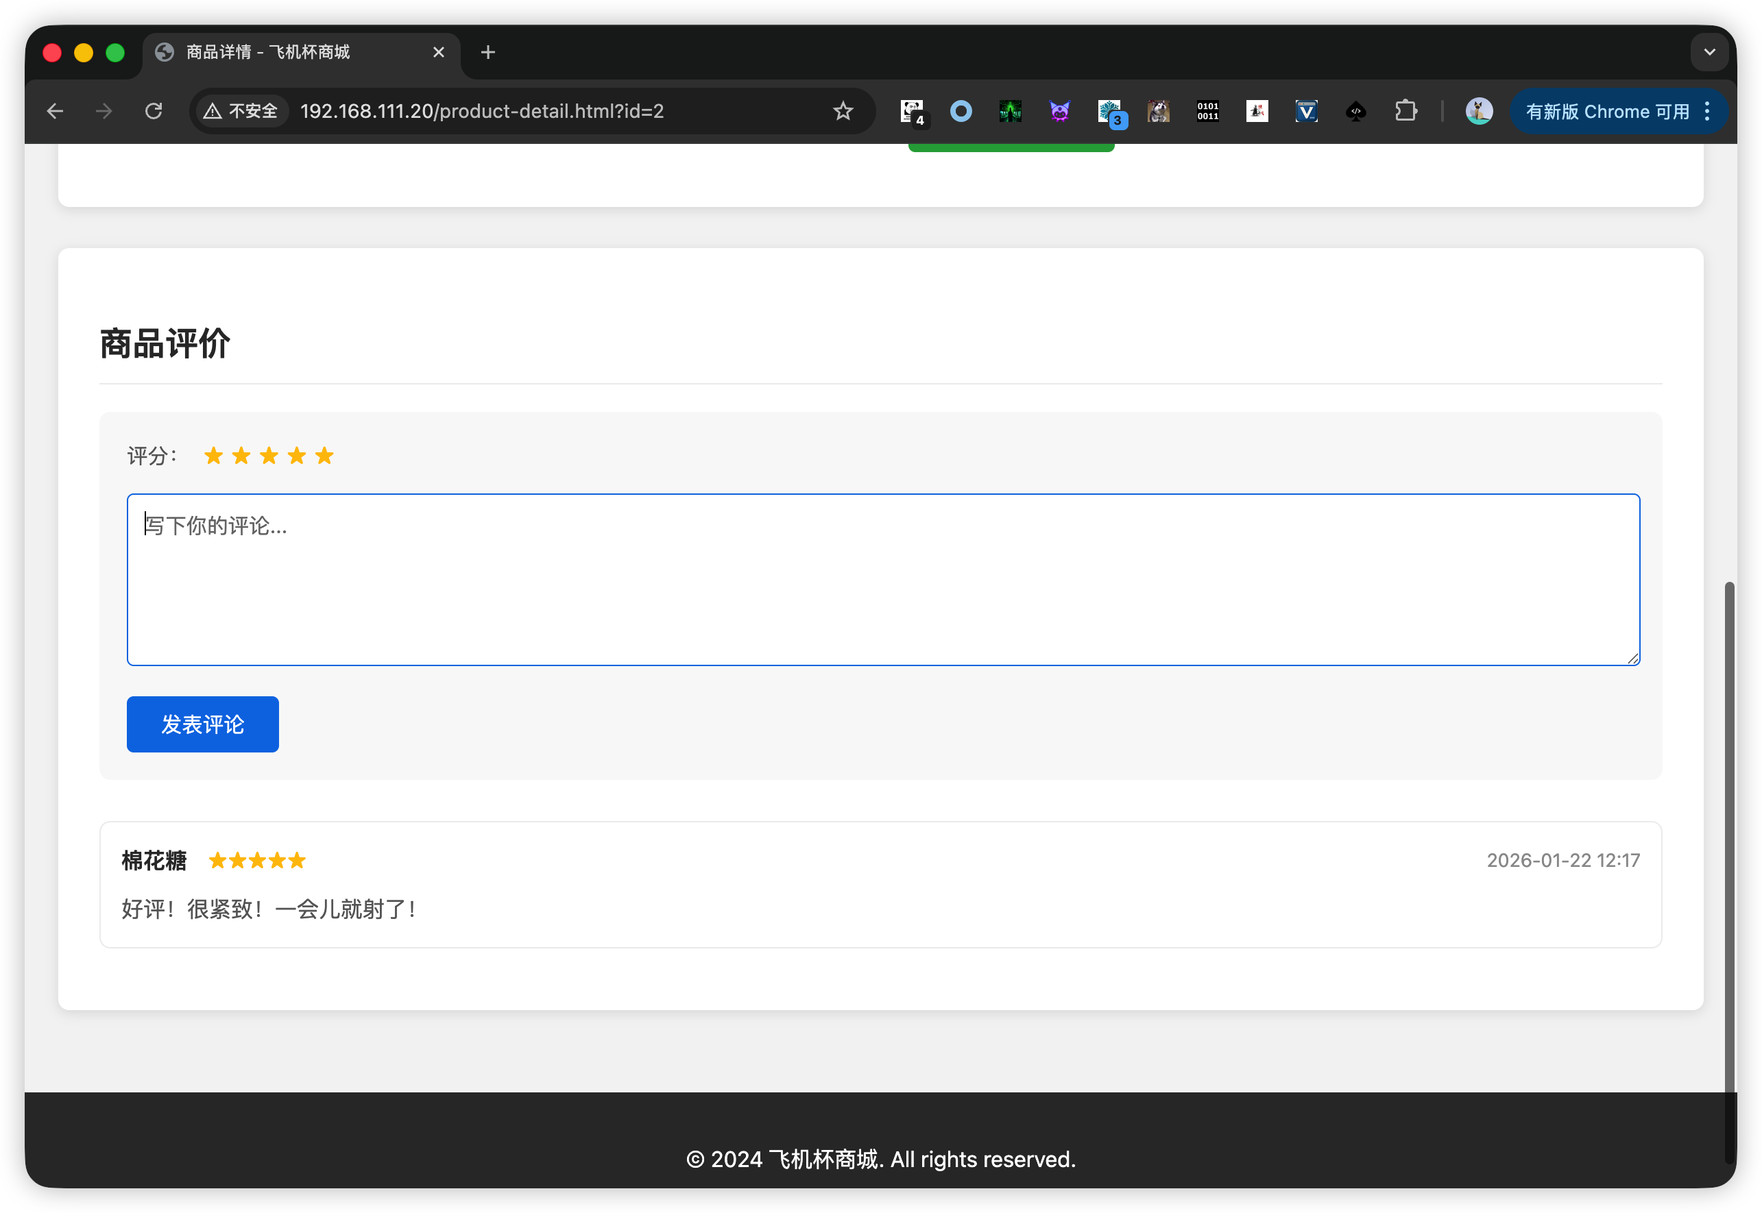Click the 有新版 Chrome 可用 update button
The width and height of the screenshot is (1762, 1213).
coord(1606,112)
